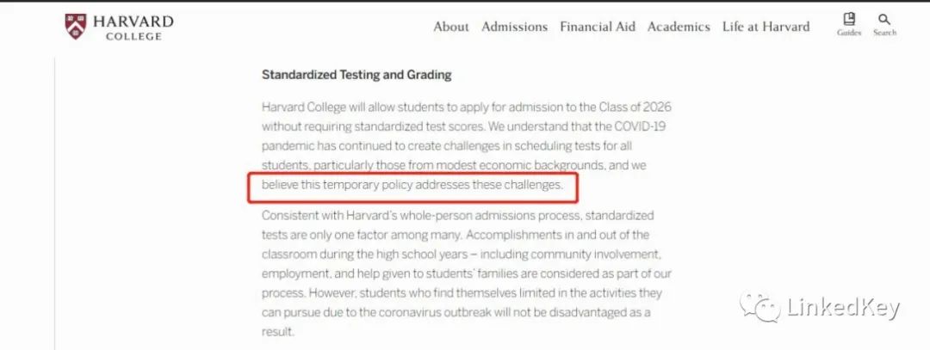Open the About menu
This screenshot has width=930, height=350.
[x=450, y=27]
